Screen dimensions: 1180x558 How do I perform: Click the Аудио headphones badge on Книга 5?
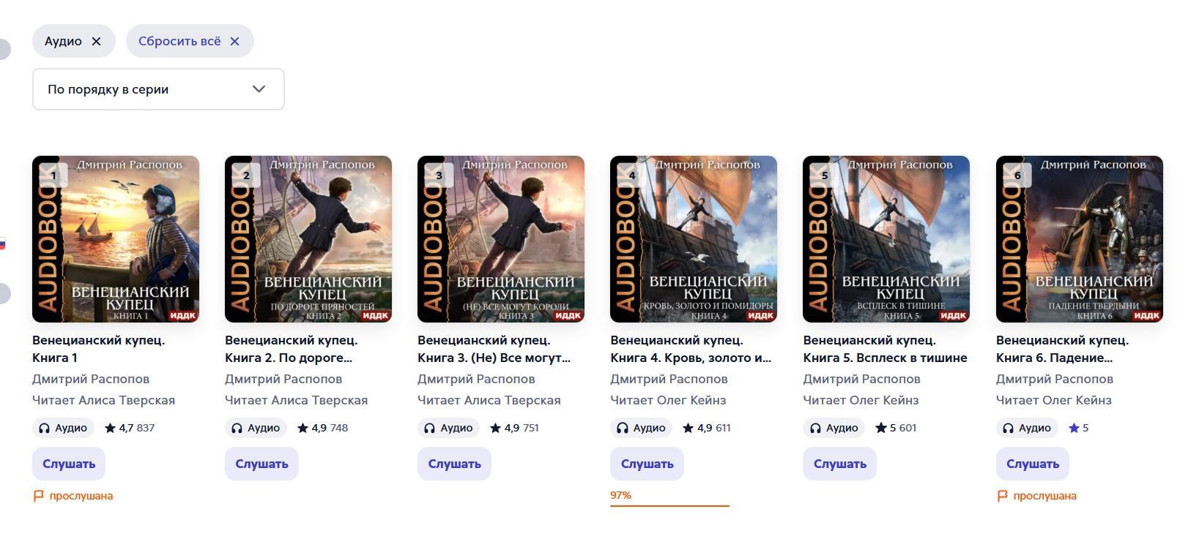point(834,428)
